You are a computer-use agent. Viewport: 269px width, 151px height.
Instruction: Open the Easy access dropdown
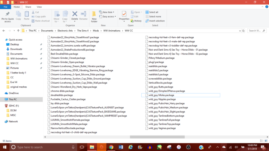(107, 16)
